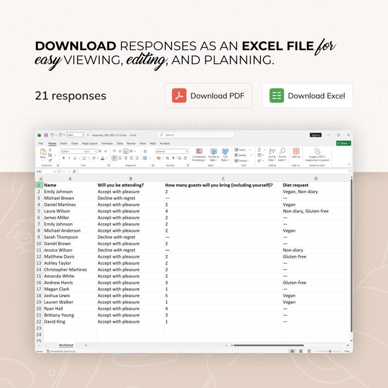Toggle Bold formatting in Font group
This screenshot has width=388, height=388.
pos(64,158)
